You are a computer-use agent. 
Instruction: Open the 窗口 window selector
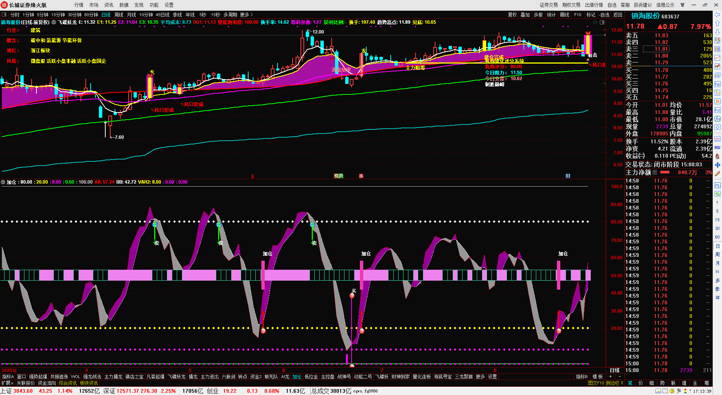(x=22, y=377)
